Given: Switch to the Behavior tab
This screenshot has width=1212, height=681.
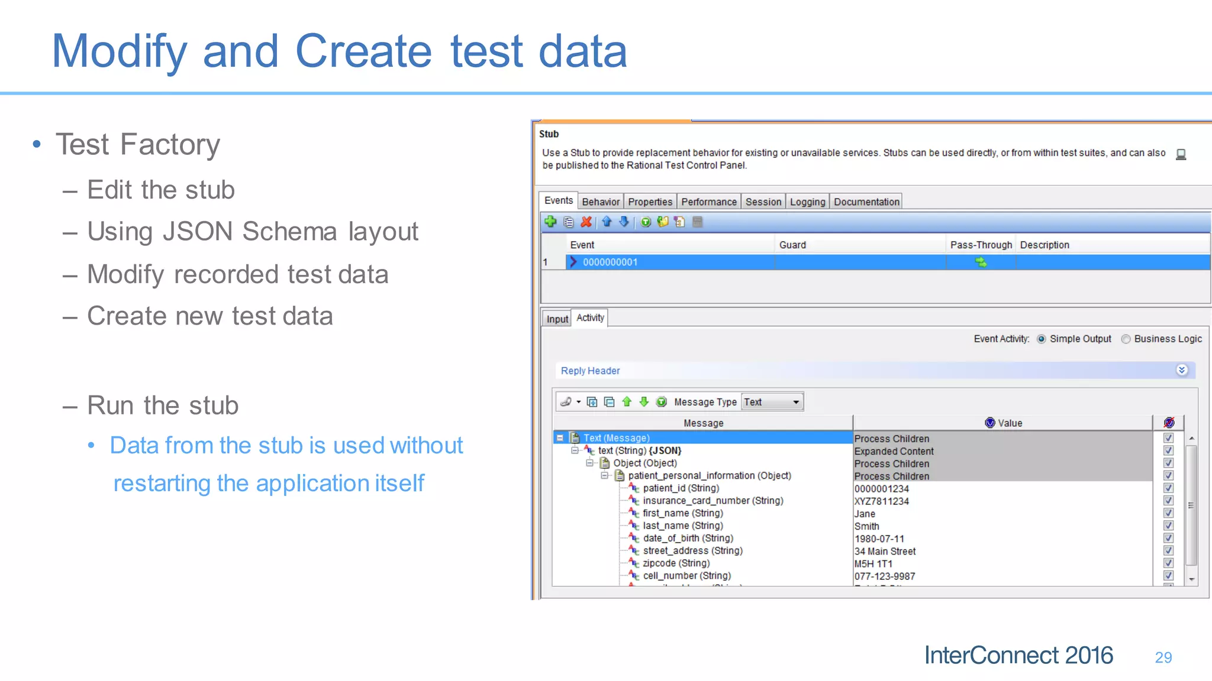Looking at the screenshot, I should click(601, 202).
